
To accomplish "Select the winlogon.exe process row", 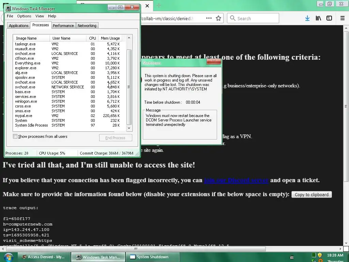I will 70,101.
